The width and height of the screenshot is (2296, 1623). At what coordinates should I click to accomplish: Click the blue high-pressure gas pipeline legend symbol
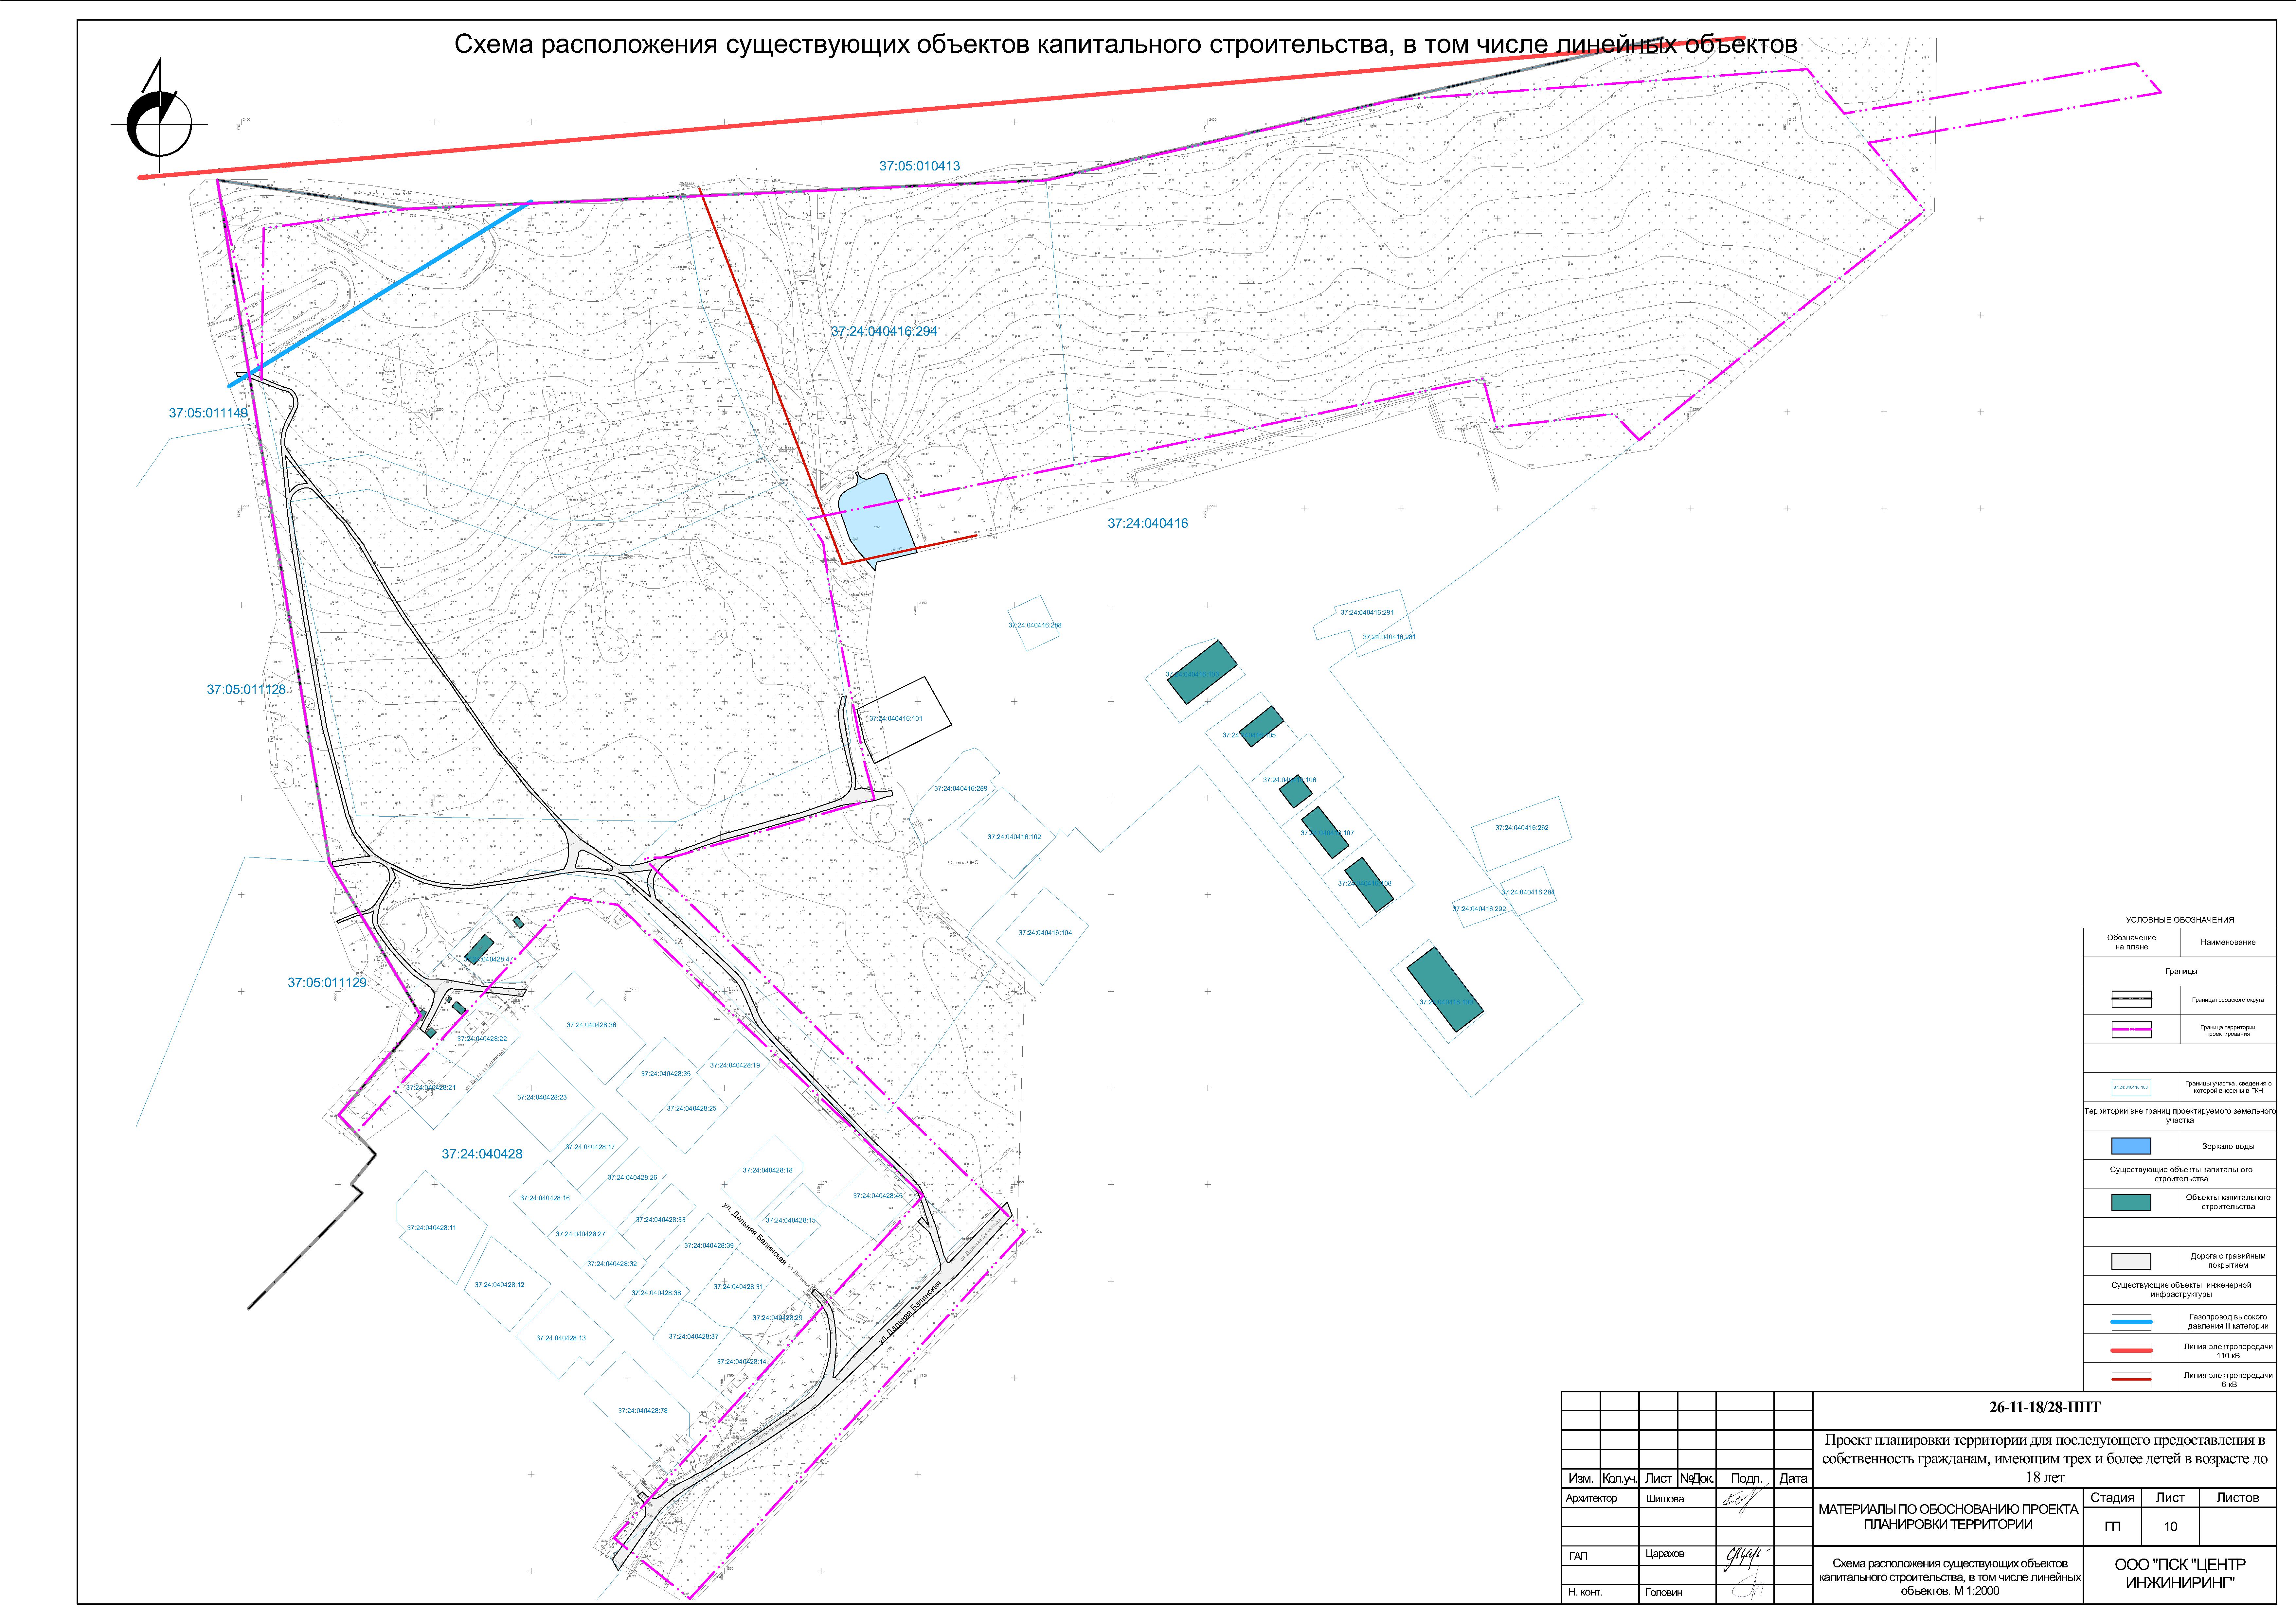coord(2131,1322)
